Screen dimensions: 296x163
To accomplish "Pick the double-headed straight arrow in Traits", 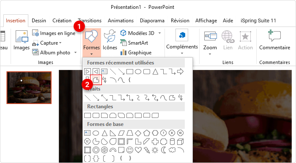I will pyautogui.click(x=104, y=98).
